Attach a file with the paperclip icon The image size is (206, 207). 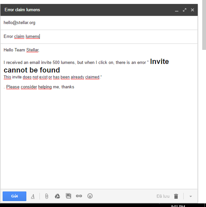pos(47,196)
